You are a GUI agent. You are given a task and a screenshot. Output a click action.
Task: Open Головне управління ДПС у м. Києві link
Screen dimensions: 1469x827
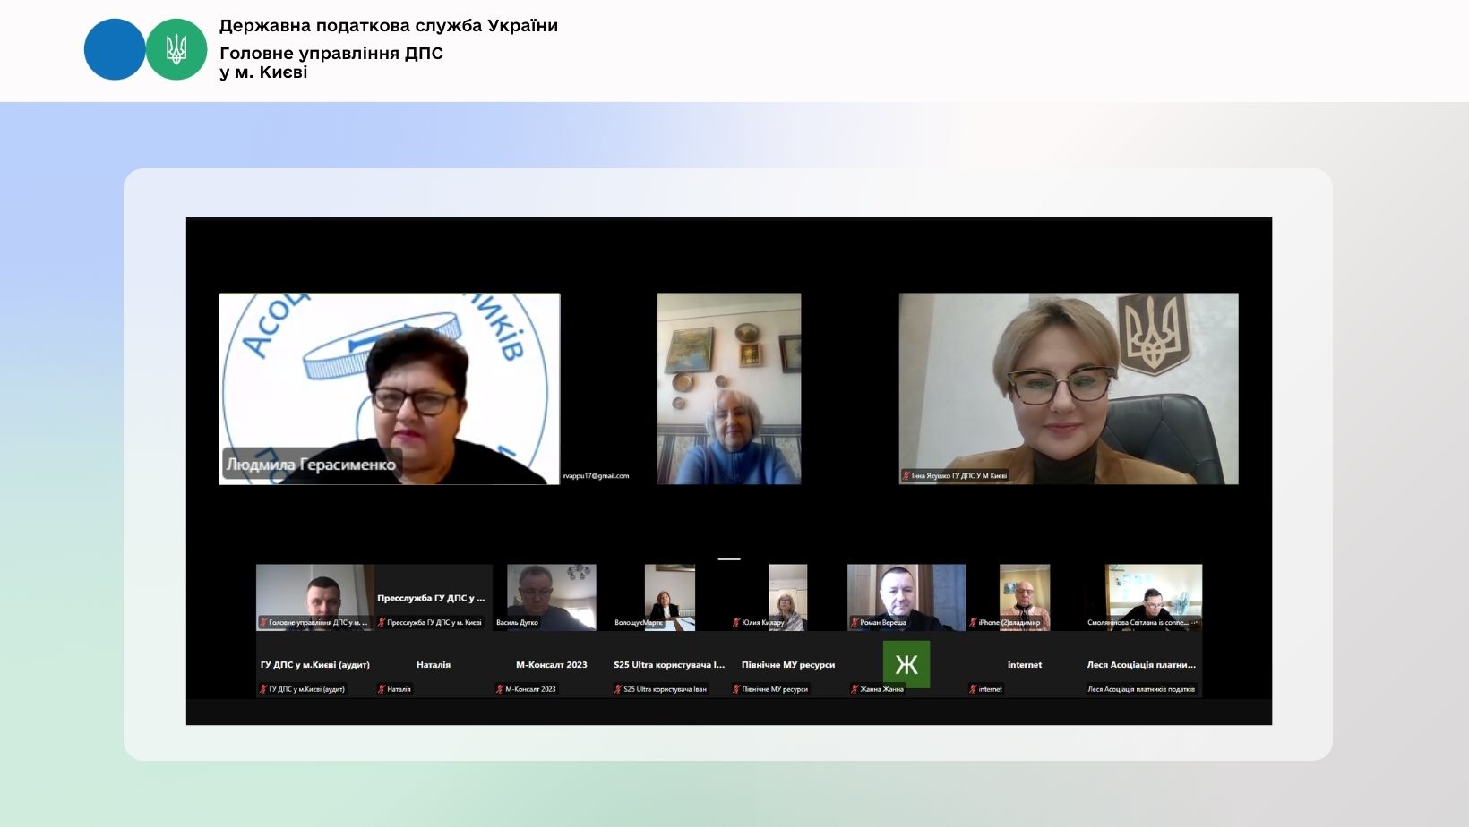[331, 63]
